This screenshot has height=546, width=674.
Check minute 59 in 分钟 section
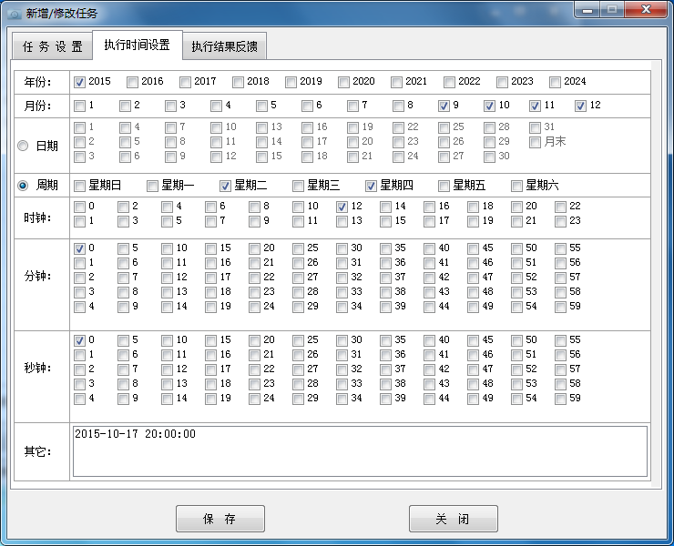560,308
